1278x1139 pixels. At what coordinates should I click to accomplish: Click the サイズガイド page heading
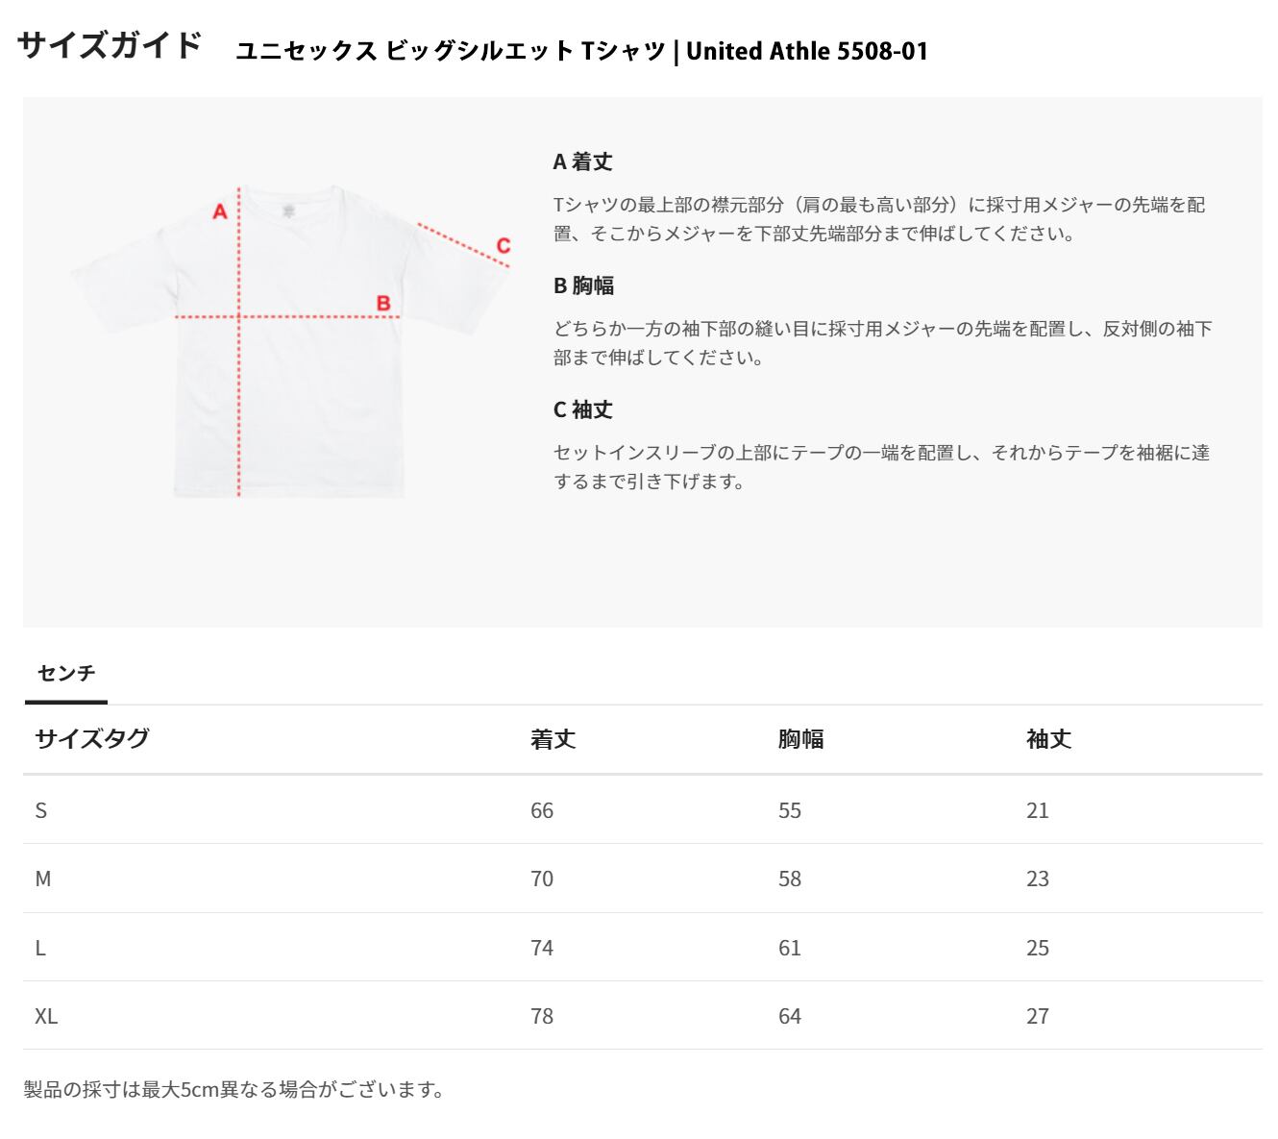[110, 45]
